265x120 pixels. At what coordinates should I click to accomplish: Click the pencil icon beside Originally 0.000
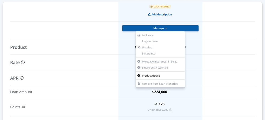click(170, 109)
